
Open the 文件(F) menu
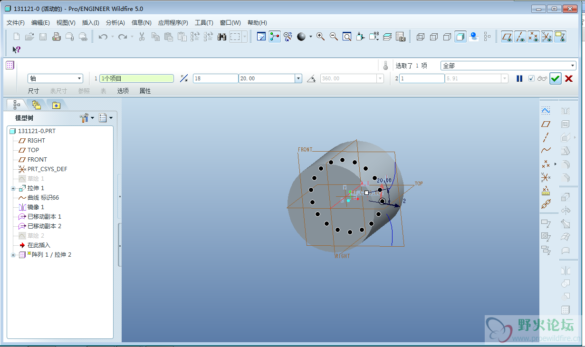pos(16,23)
